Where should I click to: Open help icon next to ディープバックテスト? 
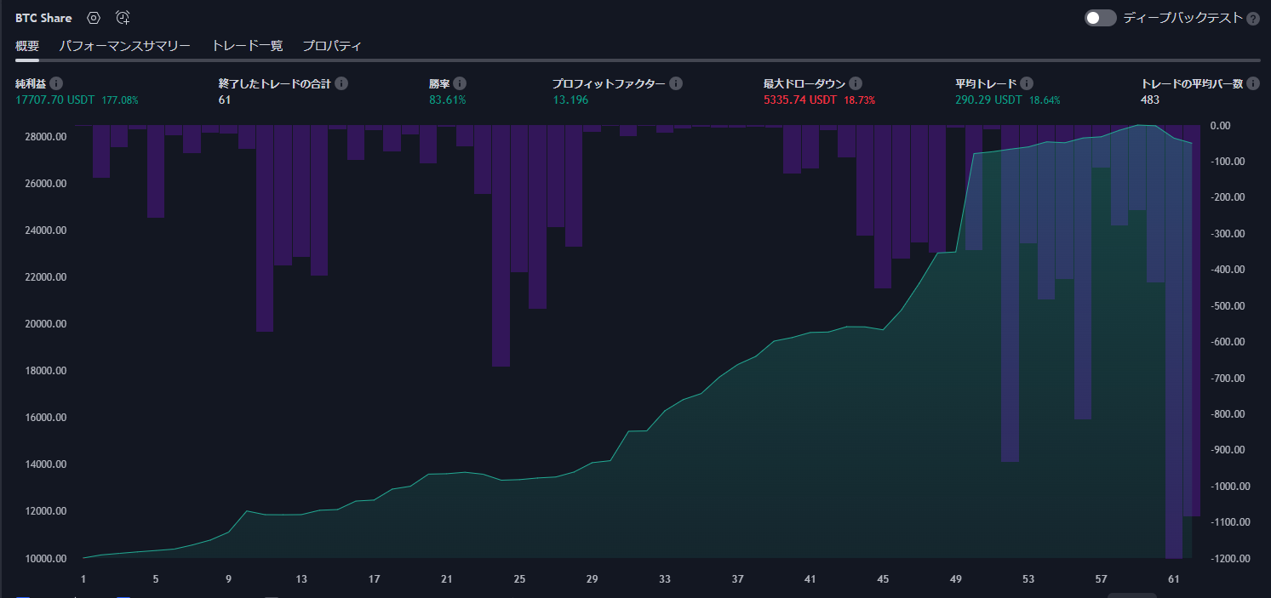tap(1253, 19)
